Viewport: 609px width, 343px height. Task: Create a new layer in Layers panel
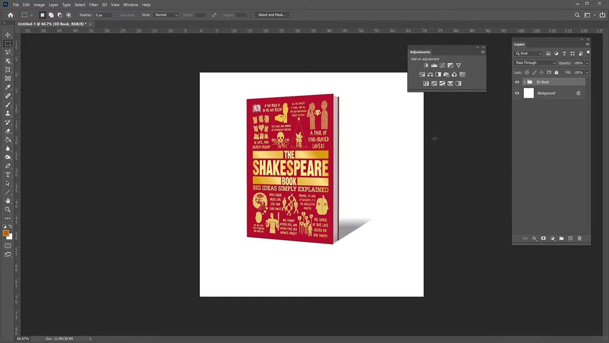pyautogui.click(x=570, y=238)
